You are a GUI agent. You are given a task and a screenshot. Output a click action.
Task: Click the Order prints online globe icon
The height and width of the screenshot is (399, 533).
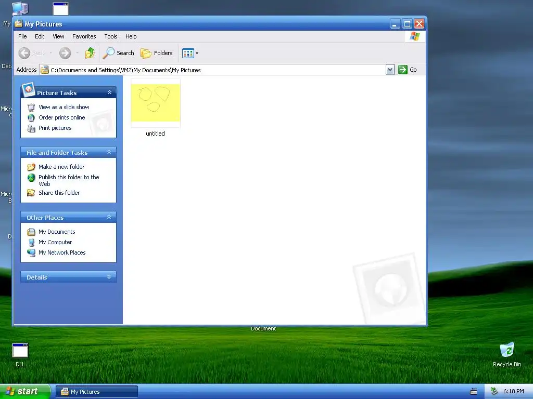click(x=31, y=118)
